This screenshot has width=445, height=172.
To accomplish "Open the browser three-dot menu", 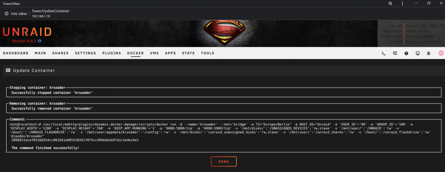I will (x=402, y=4).
